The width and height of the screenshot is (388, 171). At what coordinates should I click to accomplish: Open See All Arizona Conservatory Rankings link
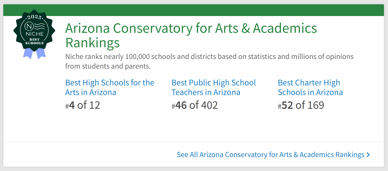tap(271, 154)
